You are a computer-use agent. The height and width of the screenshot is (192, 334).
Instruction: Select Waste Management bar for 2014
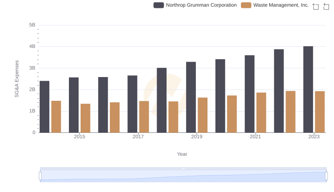coord(56,117)
